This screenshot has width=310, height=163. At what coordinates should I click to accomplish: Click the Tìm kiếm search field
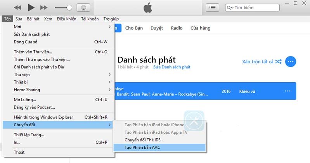(252, 8)
